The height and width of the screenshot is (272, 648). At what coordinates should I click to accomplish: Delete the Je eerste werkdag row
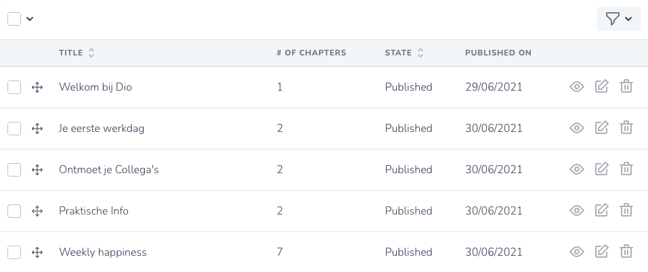[626, 128]
